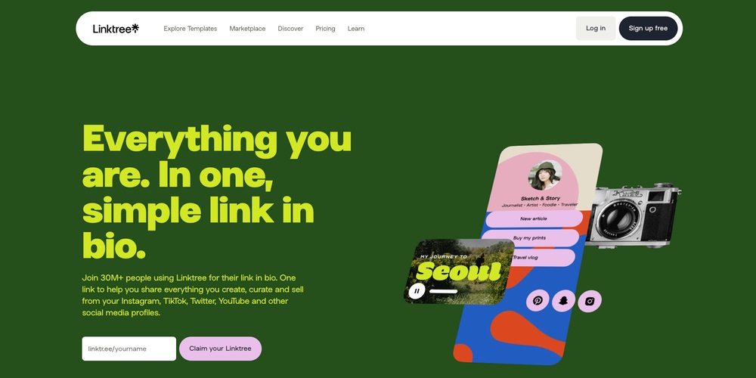Open the Marketplace page
Viewport: 756px width, 378px height.
point(247,29)
